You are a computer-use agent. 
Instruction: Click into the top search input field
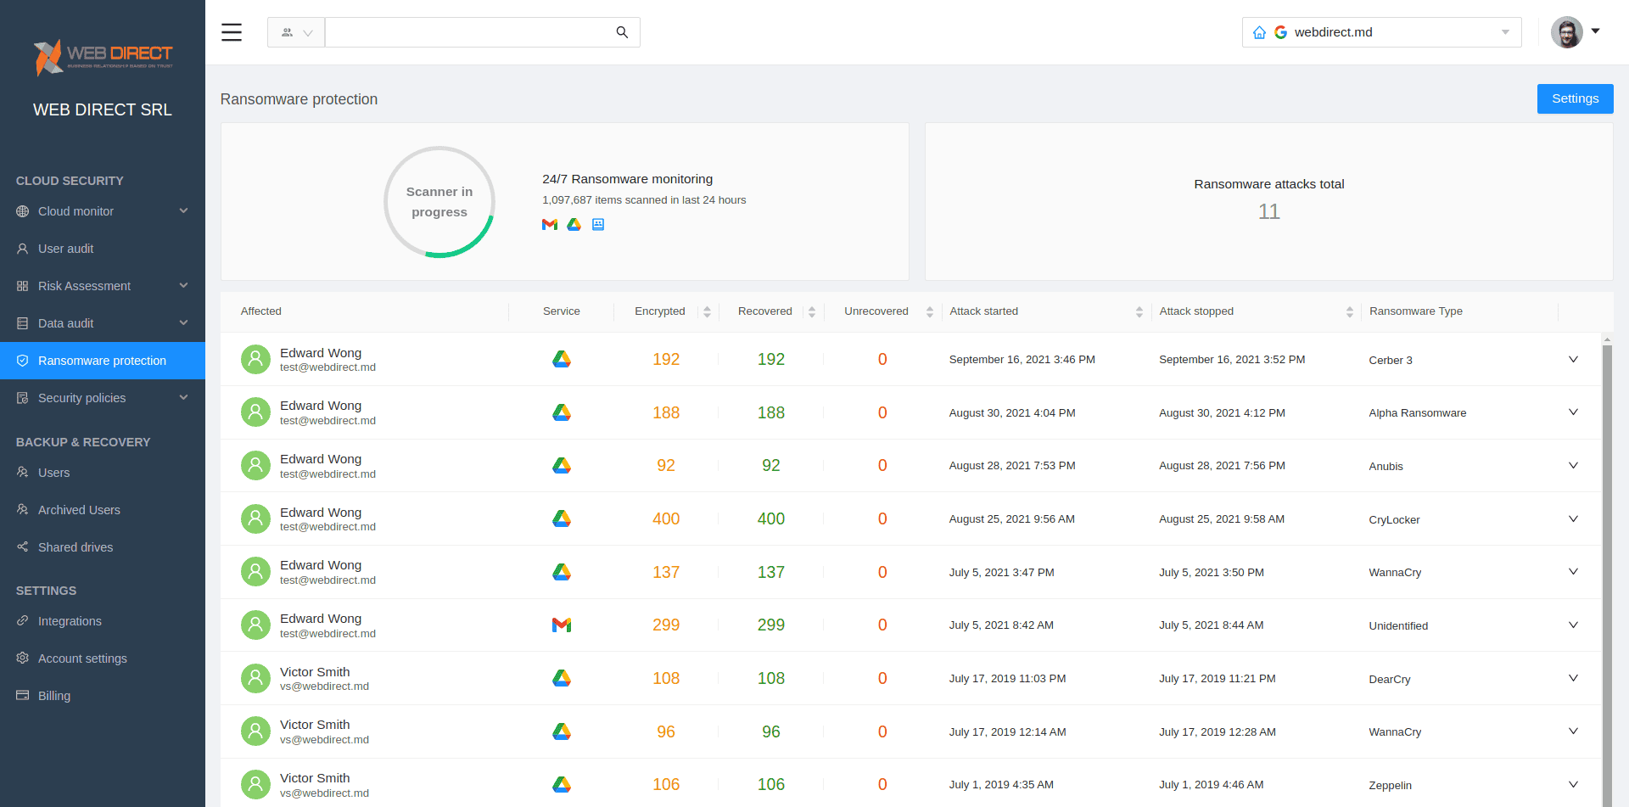(467, 32)
